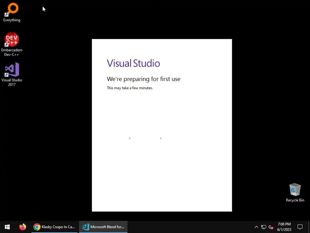The height and width of the screenshot is (233, 310).
Task: Click "We're preparing for first use" text
Action: pos(143,79)
